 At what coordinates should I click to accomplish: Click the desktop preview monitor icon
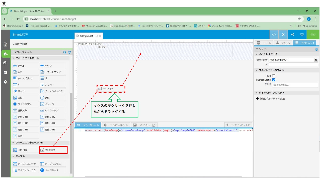point(302,35)
